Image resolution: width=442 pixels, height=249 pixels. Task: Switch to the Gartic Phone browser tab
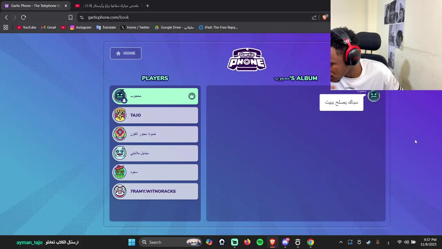pyautogui.click(x=36, y=6)
